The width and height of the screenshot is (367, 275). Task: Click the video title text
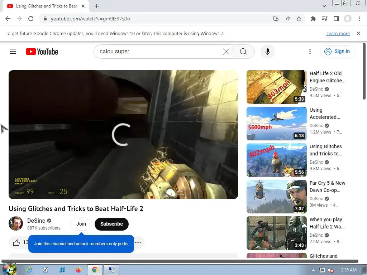click(x=76, y=208)
